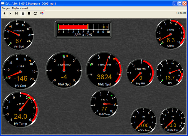Click the MtrB Temp gauge
This screenshot has width=188, height=136.
click(x=104, y=104)
